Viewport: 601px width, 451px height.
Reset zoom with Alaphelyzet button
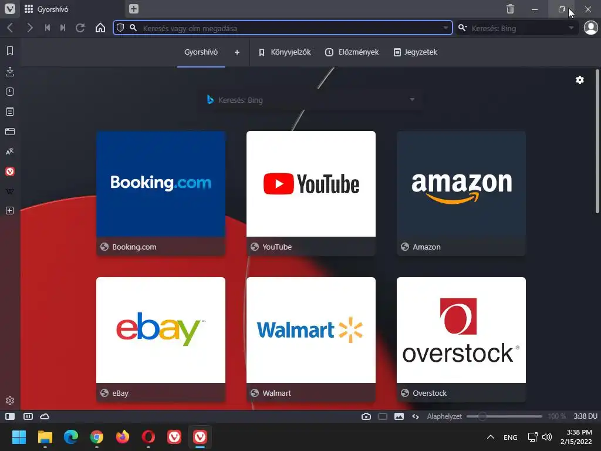(444, 416)
